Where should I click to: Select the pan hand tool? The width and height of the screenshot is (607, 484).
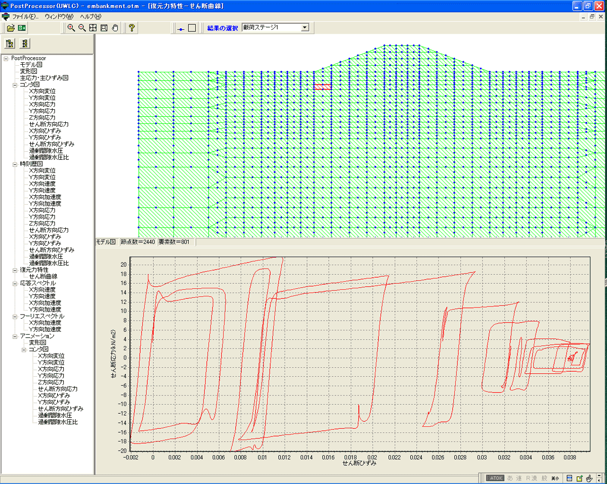[x=115, y=28]
